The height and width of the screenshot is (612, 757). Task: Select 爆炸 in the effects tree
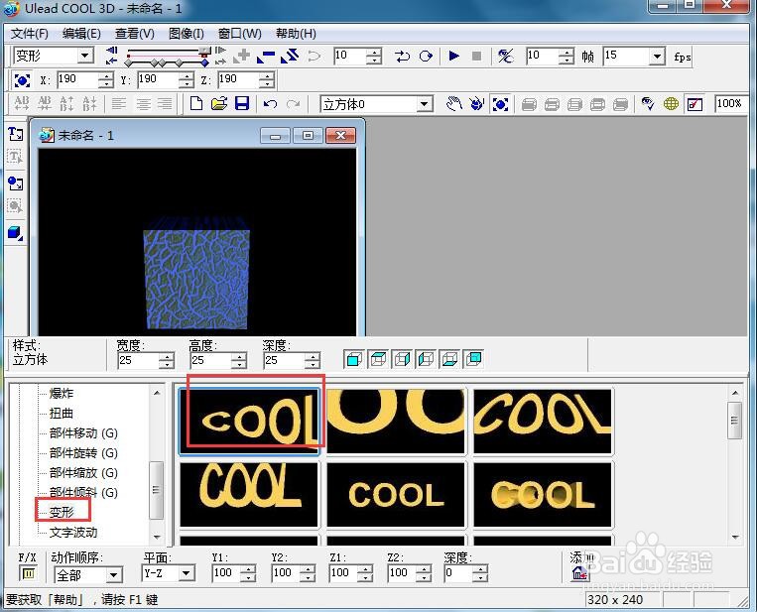click(x=62, y=394)
